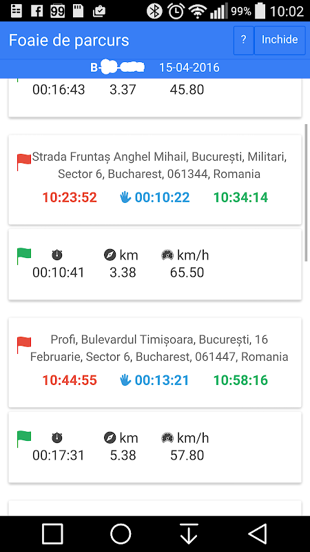Open help with the ? button
The height and width of the screenshot is (552, 310).
click(x=244, y=40)
